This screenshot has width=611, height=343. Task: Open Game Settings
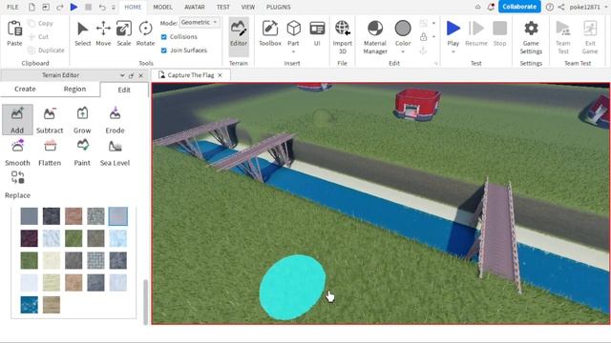531,37
